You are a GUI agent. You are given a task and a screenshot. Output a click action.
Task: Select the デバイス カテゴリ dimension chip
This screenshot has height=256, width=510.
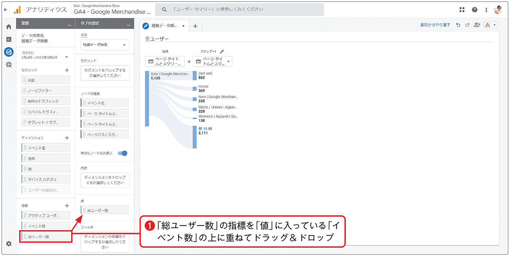tap(46, 180)
